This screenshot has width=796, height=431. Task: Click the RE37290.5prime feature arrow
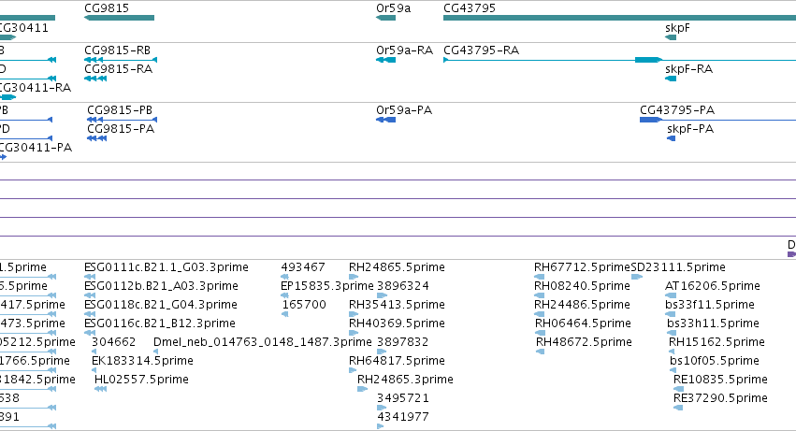coord(678,408)
